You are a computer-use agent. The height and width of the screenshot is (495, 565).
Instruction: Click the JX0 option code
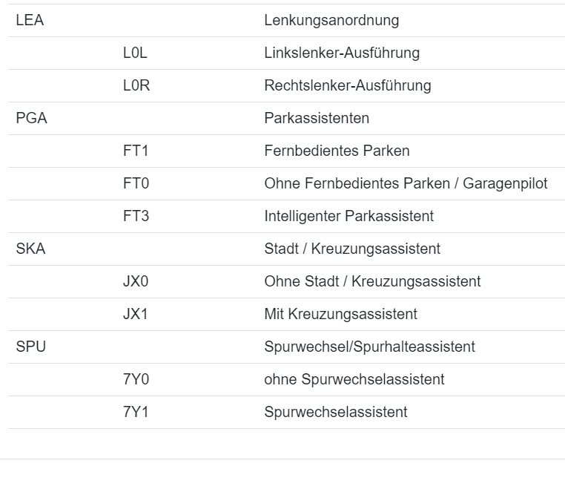click(136, 282)
